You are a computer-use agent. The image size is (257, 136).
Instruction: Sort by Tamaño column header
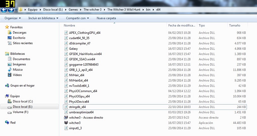[x=235, y=25]
